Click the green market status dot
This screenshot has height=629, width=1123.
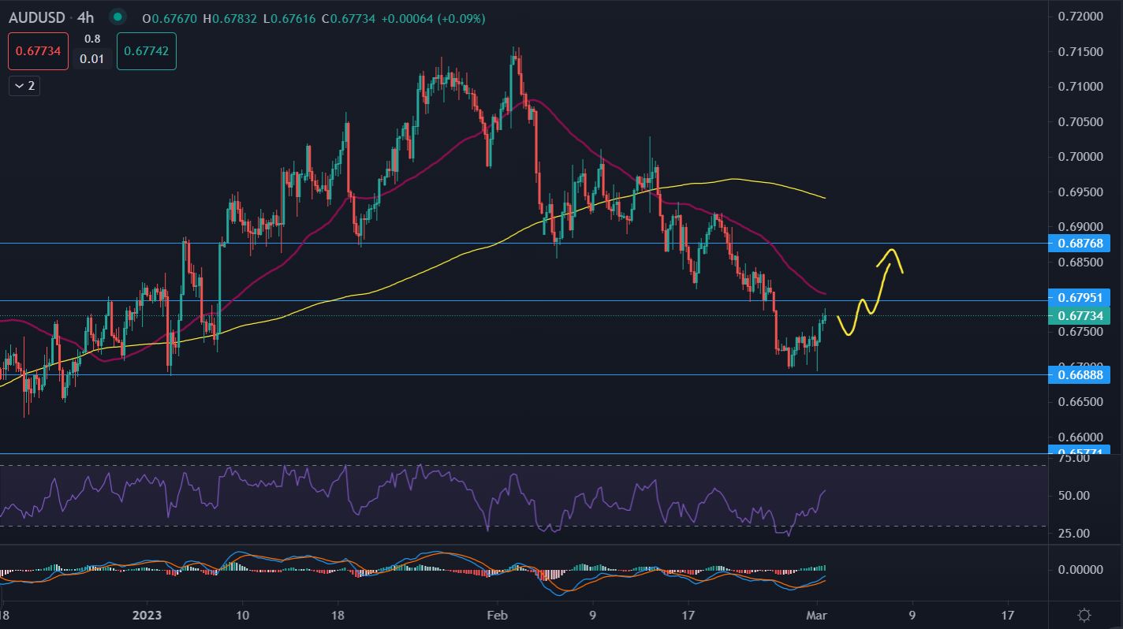[x=118, y=17]
